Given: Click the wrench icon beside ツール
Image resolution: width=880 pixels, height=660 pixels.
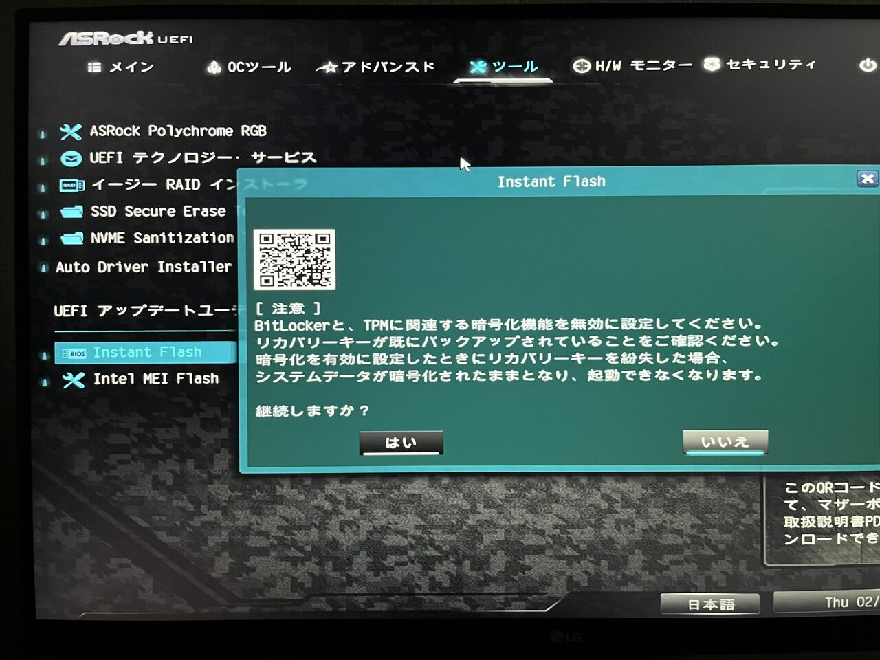Looking at the screenshot, I should (478, 67).
